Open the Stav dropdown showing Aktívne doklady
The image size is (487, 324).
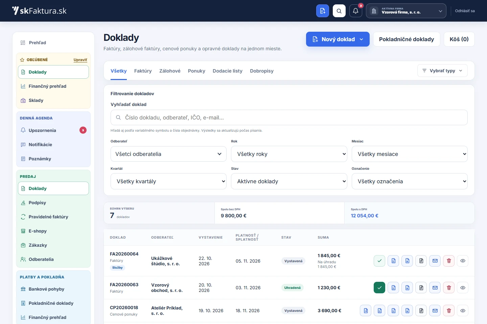[289, 181]
